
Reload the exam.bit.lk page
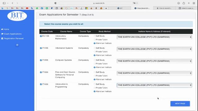point(137,3)
